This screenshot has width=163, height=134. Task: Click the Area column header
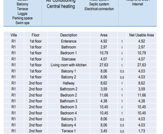click(x=104, y=35)
